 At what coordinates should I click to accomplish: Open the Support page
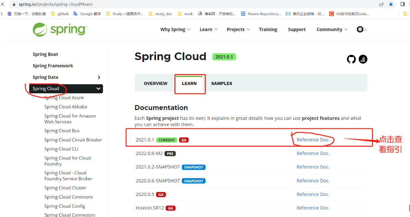pyautogui.click(x=297, y=29)
